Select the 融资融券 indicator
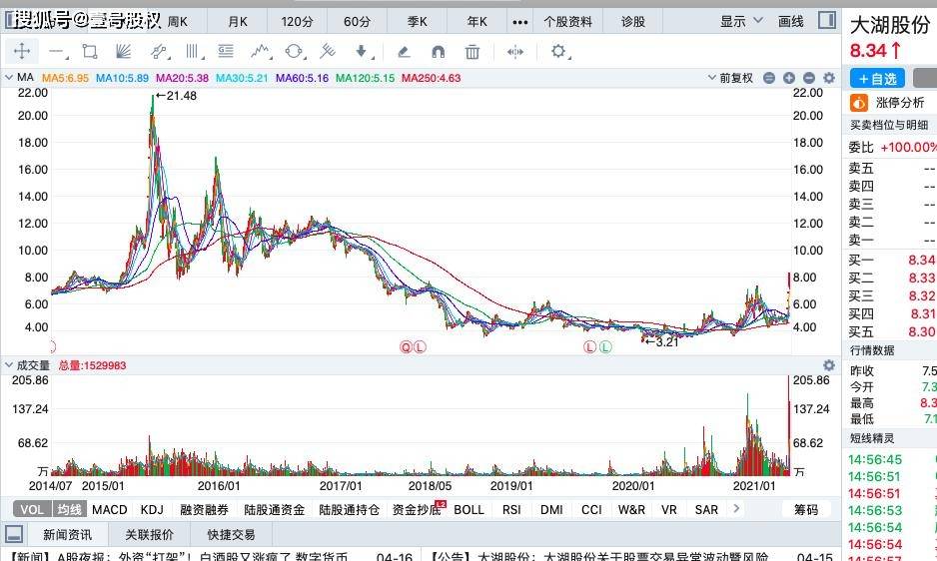 pos(204,510)
